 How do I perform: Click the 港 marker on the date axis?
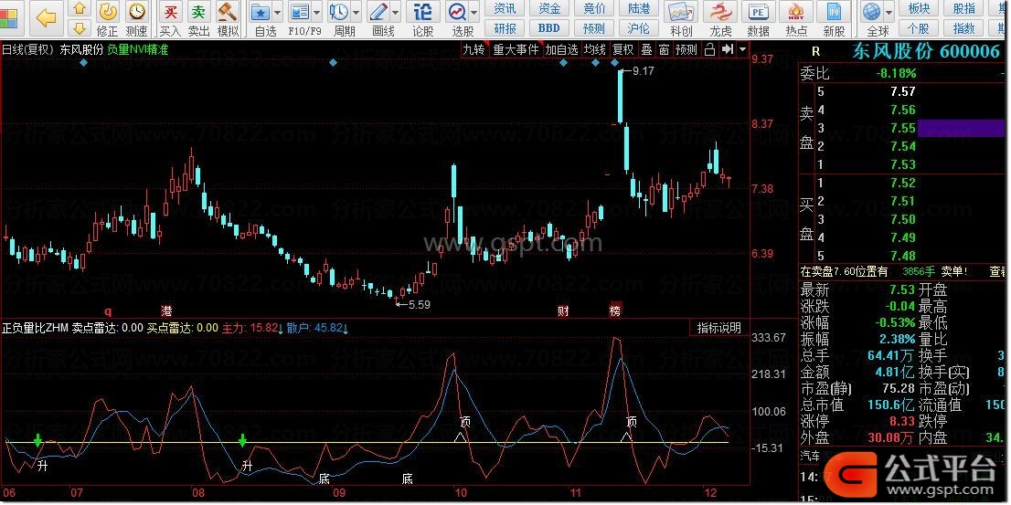[x=167, y=311]
